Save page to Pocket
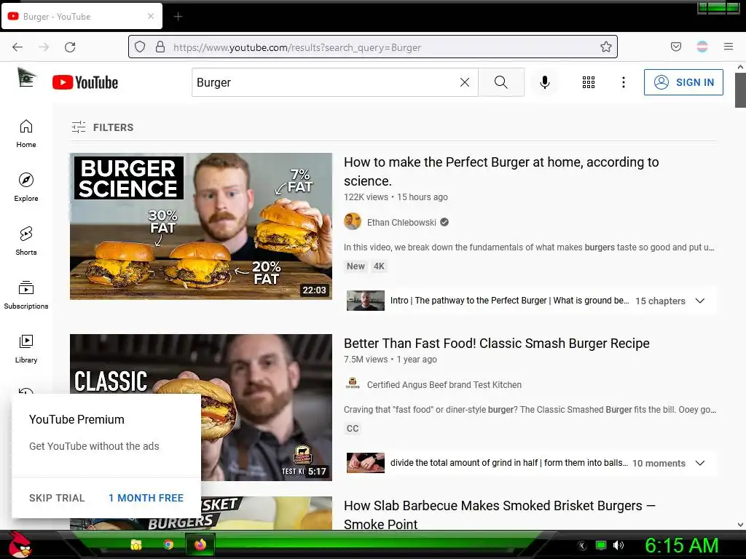The width and height of the screenshot is (746, 559). 675,47
